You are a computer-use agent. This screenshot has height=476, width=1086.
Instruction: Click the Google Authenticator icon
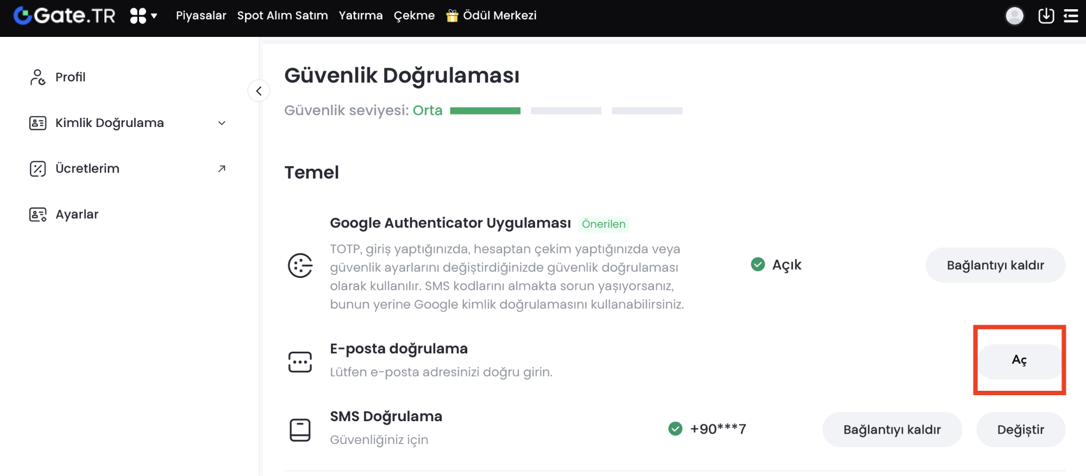(x=300, y=265)
